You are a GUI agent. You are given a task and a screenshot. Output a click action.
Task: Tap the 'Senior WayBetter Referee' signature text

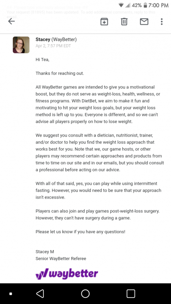tap(61, 259)
